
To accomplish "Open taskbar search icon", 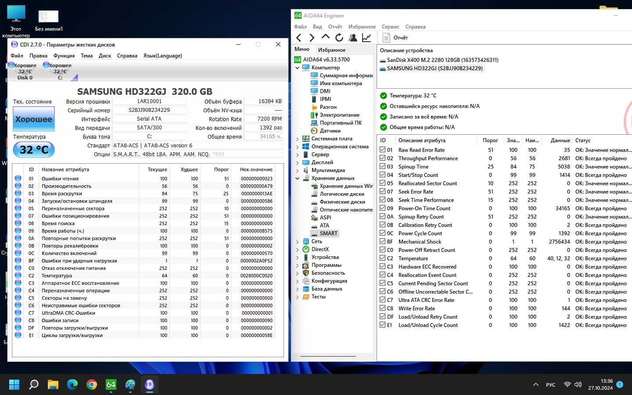I will 33,384.
